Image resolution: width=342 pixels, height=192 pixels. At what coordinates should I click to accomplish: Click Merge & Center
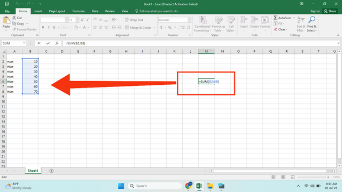[x=138, y=28]
